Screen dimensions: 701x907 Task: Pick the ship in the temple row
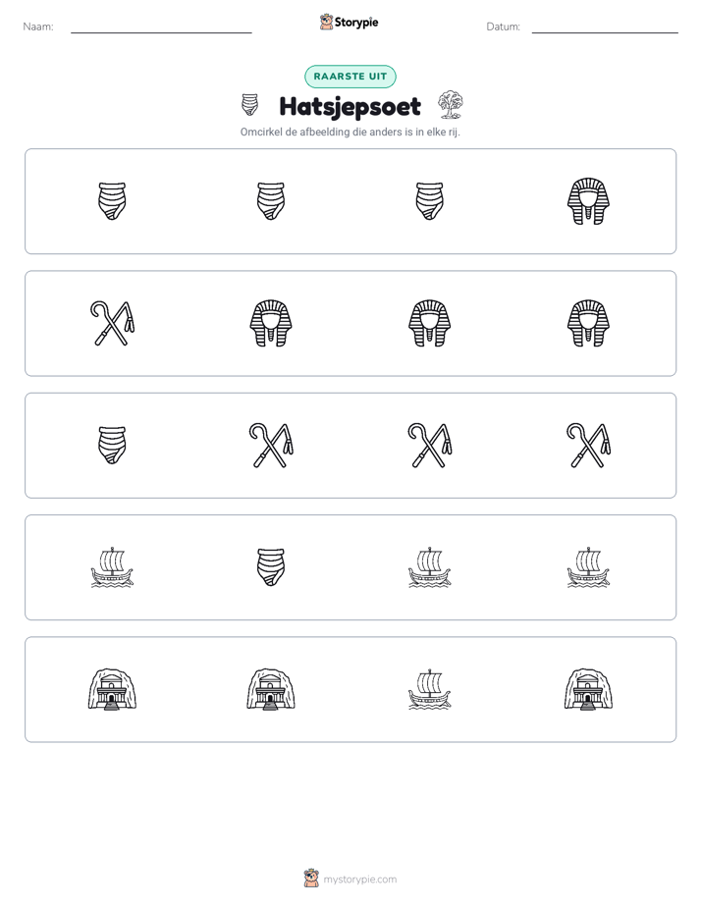(430, 689)
